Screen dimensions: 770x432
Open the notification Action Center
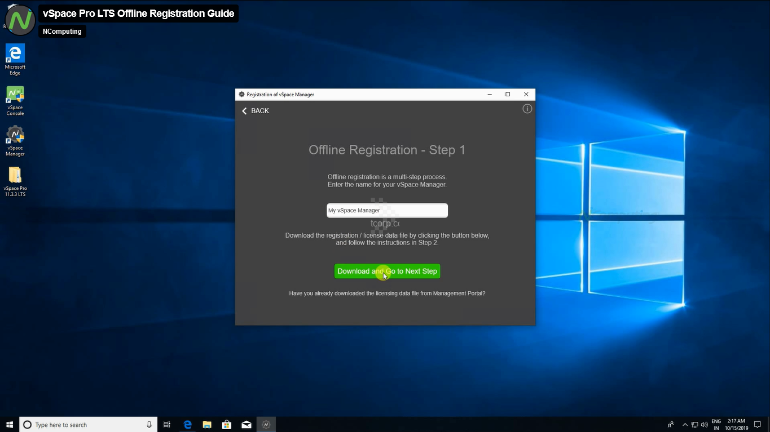[758, 425]
